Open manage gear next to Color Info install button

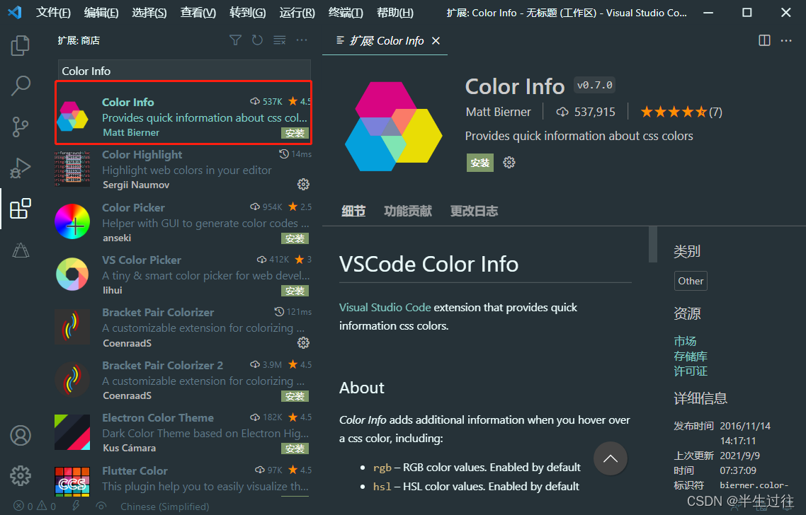(x=509, y=163)
